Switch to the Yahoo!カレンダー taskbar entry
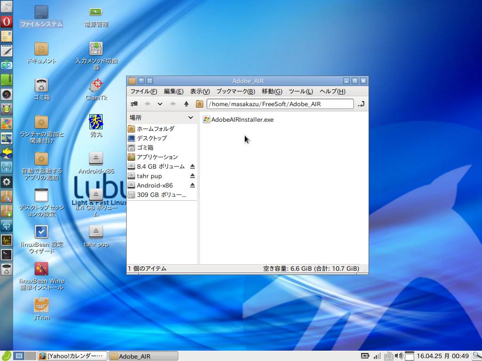482x361 pixels. (x=72, y=356)
